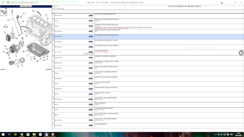Select callout 1 for the oil sump
The width and height of the screenshot is (244, 137).
coord(27,56)
